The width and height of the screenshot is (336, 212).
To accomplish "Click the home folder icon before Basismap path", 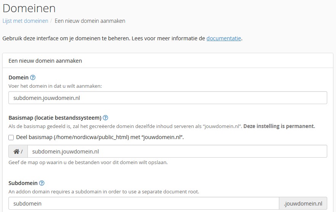I will tap(16, 152).
